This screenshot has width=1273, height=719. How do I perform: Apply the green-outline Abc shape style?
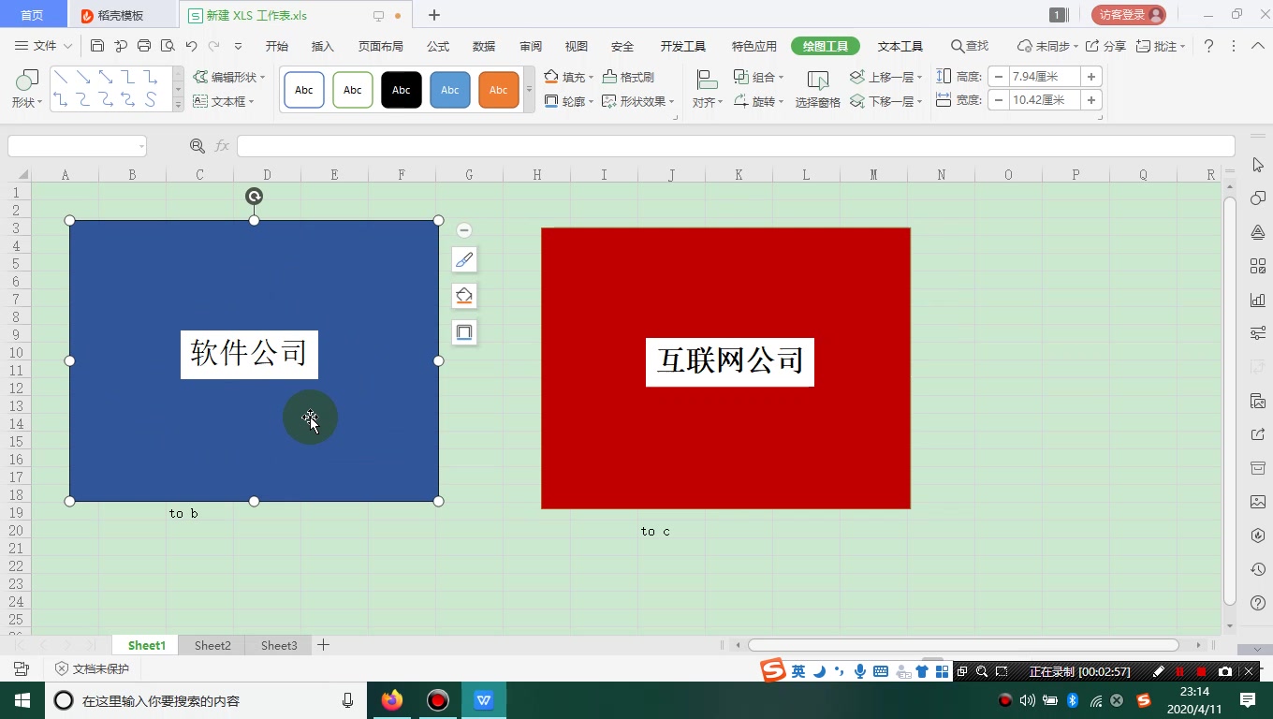(x=353, y=90)
